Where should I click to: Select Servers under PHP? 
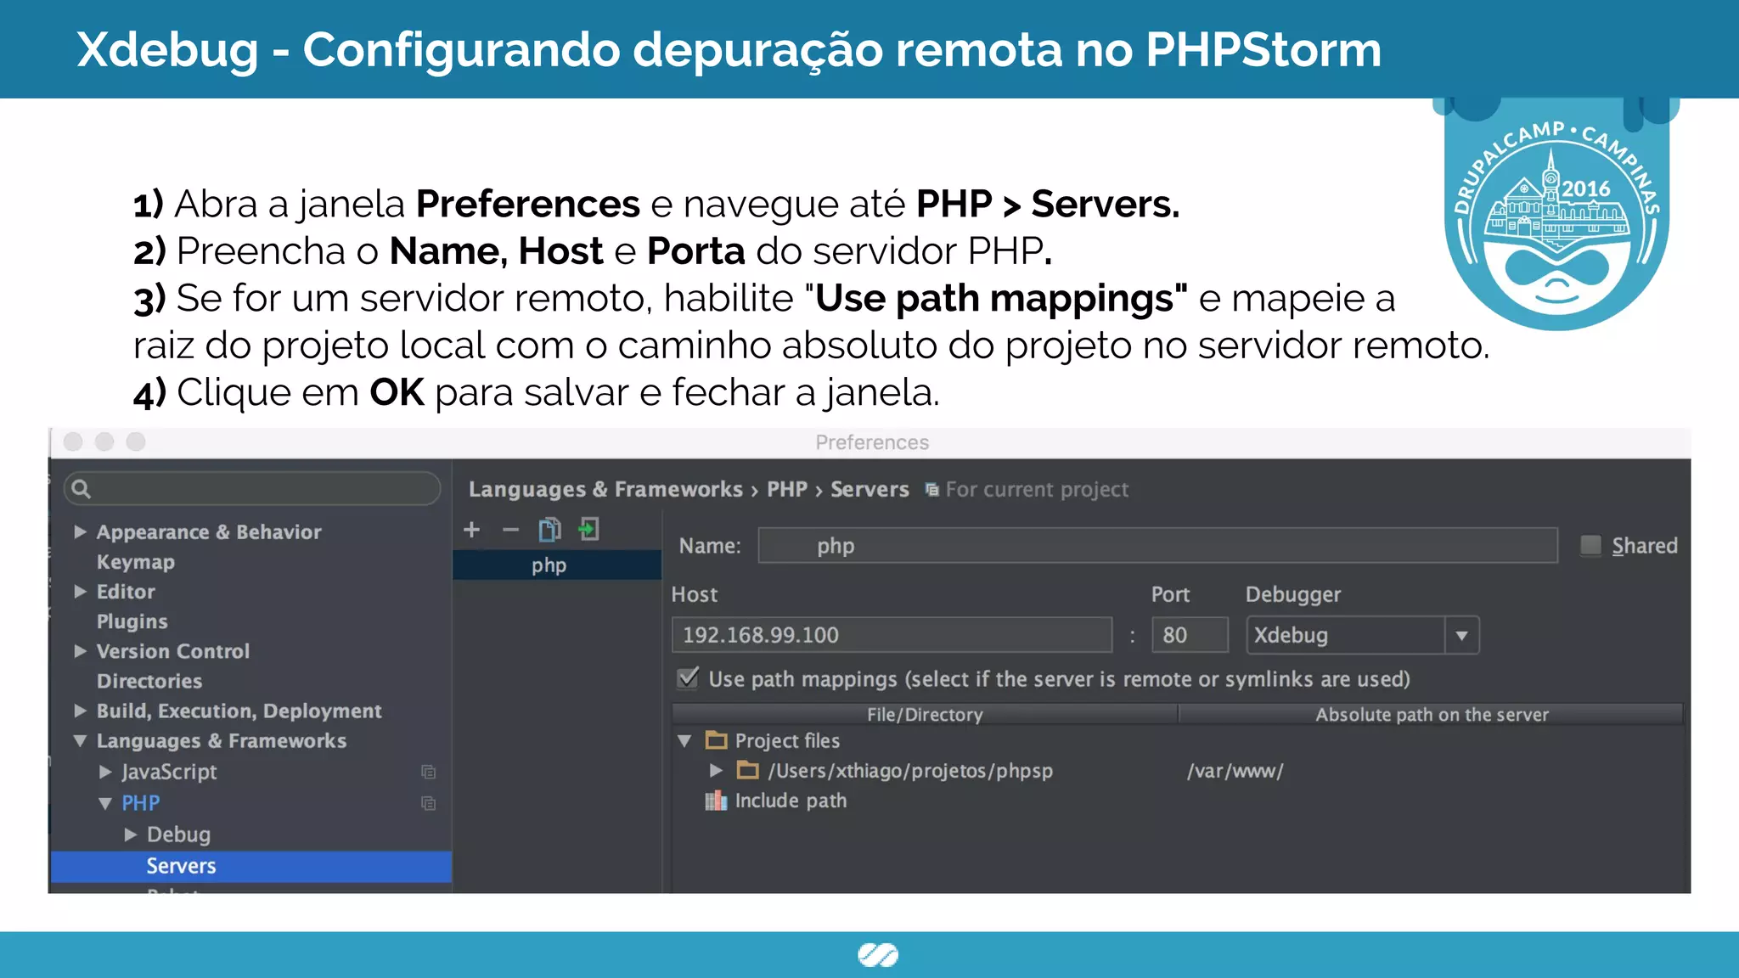point(251,866)
